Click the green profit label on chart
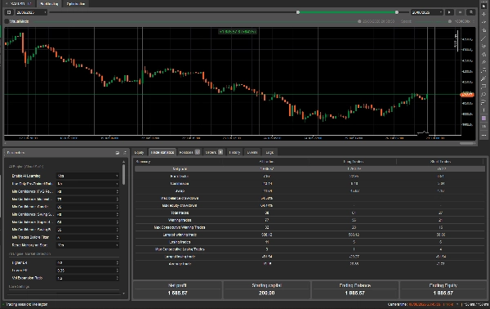 point(238,32)
